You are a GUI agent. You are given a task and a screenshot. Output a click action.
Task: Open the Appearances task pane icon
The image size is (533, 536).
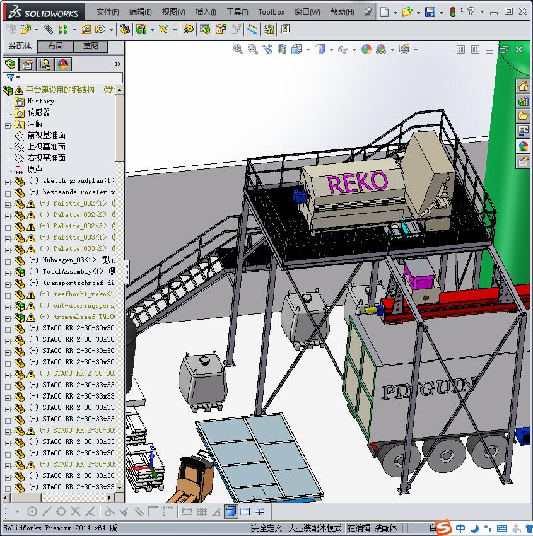coord(523,146)
